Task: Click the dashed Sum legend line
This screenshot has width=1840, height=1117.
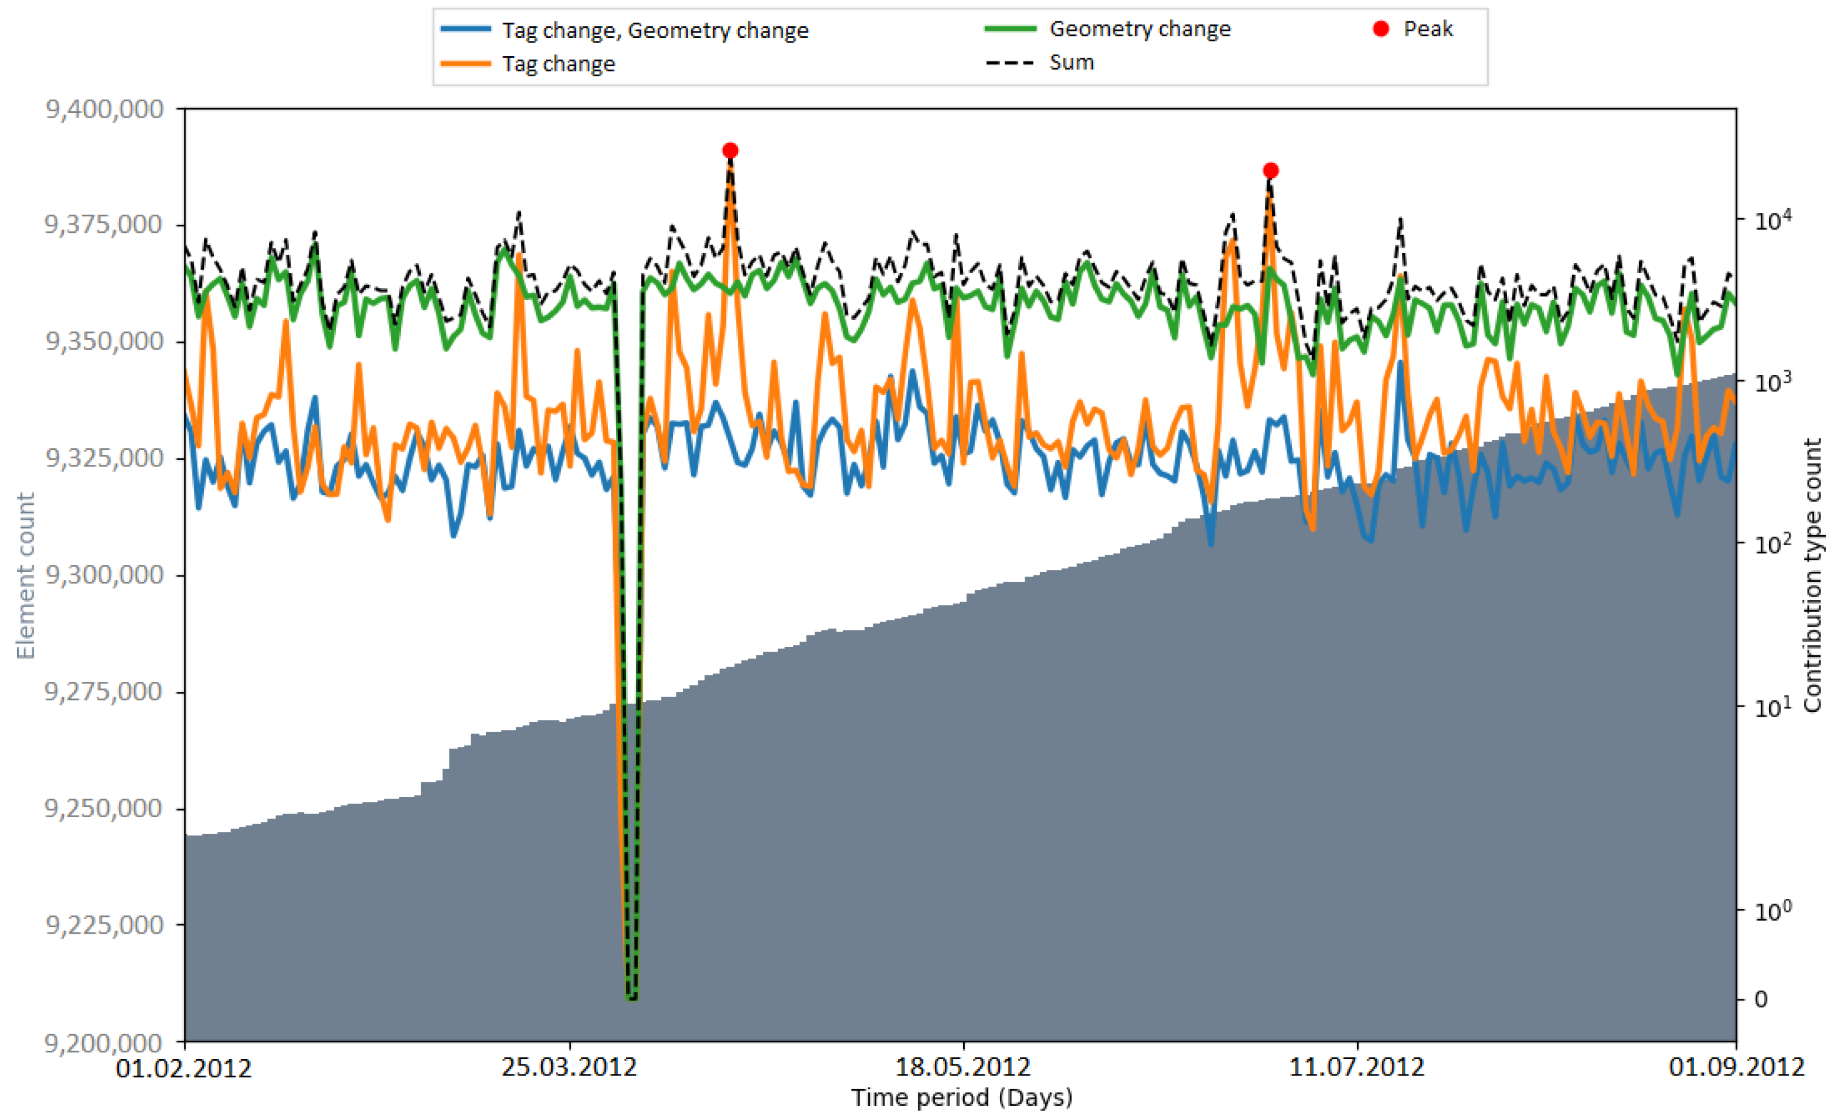Action: click(x=1010, y=63)
